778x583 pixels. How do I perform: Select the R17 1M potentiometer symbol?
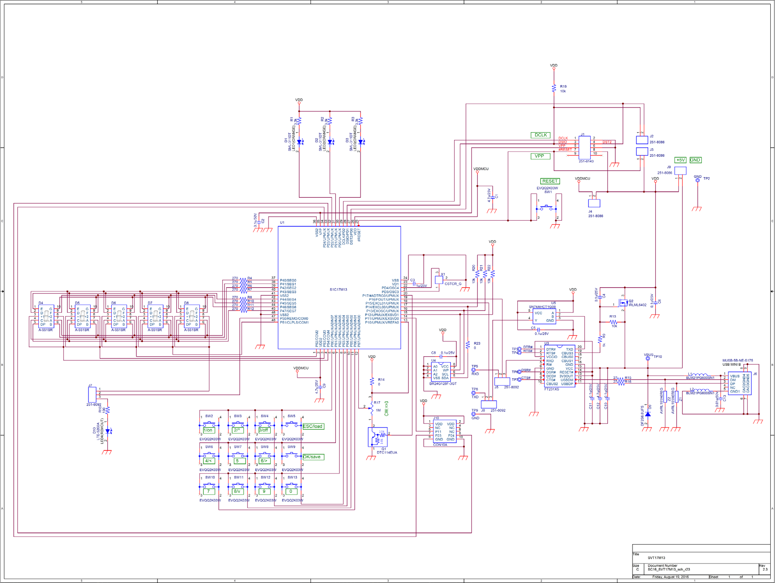[x=371, y=407]
